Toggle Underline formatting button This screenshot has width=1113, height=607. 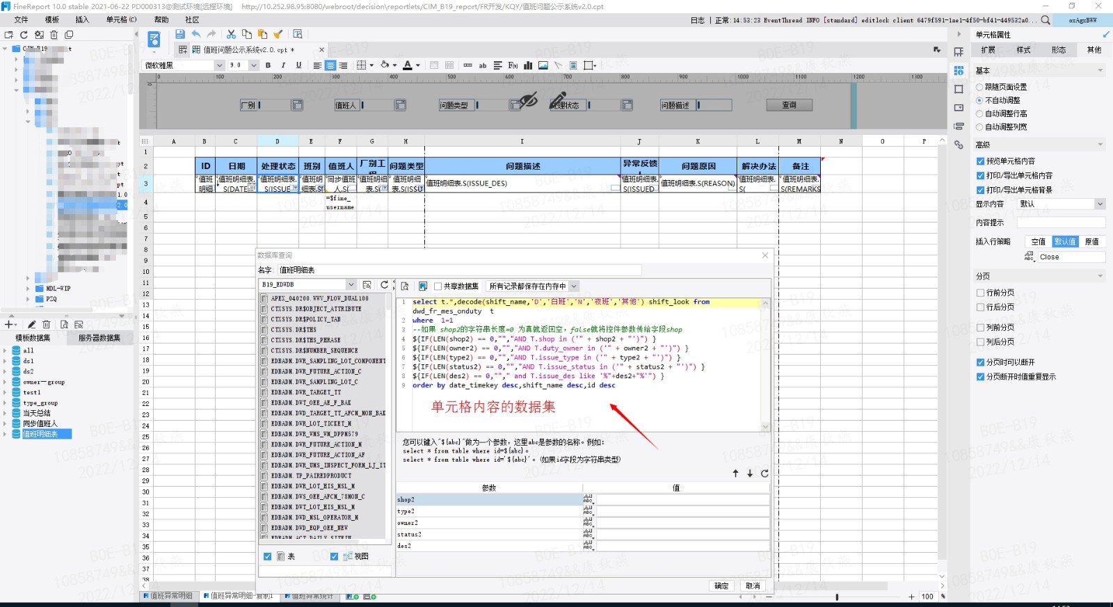pyautogui.click(x=298, y=65)
